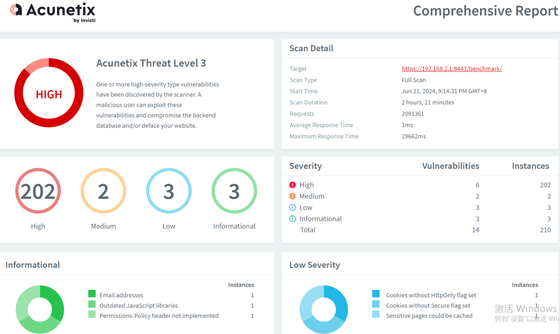Click 'Cookies without HttpOnly flag set' text
560x334 pixels.
point(431,295)
